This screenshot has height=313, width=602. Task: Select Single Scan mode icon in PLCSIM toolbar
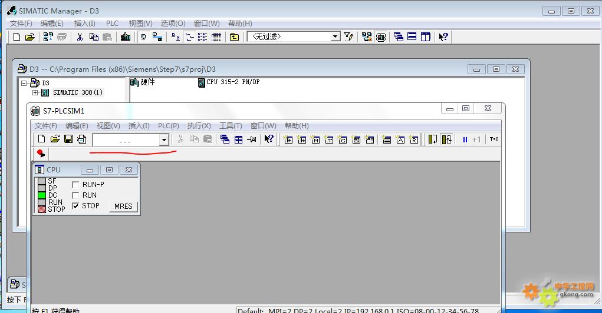(433, 139)
